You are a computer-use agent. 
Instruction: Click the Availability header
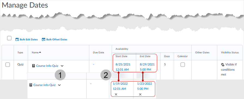click(122, 49)
